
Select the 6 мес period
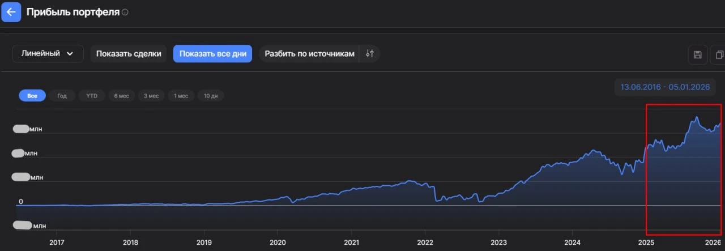point(121,96)
